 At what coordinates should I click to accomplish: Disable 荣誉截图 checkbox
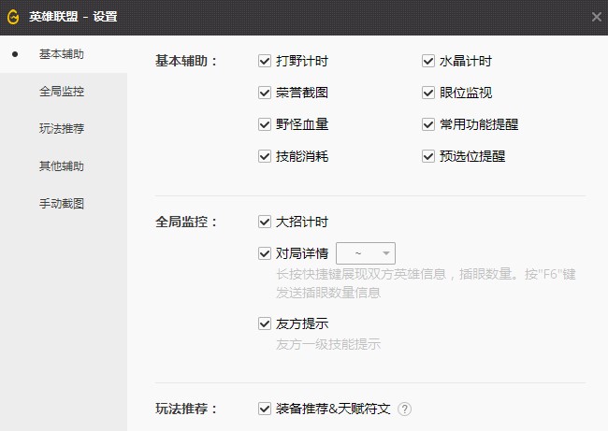point(265,93)
